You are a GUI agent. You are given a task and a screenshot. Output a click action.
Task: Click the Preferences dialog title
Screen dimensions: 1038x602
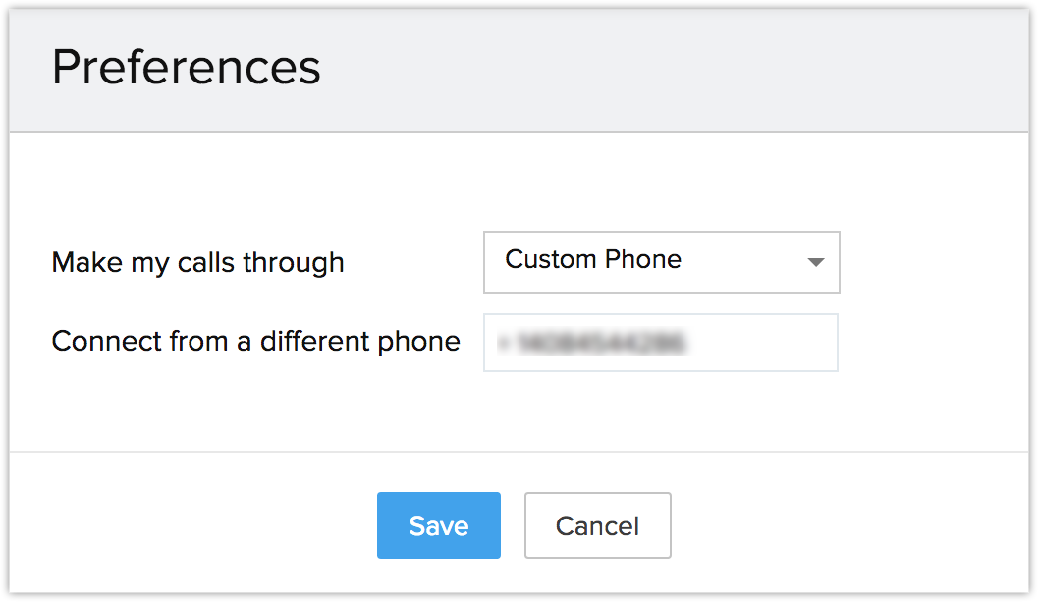(x=187, y=68)
